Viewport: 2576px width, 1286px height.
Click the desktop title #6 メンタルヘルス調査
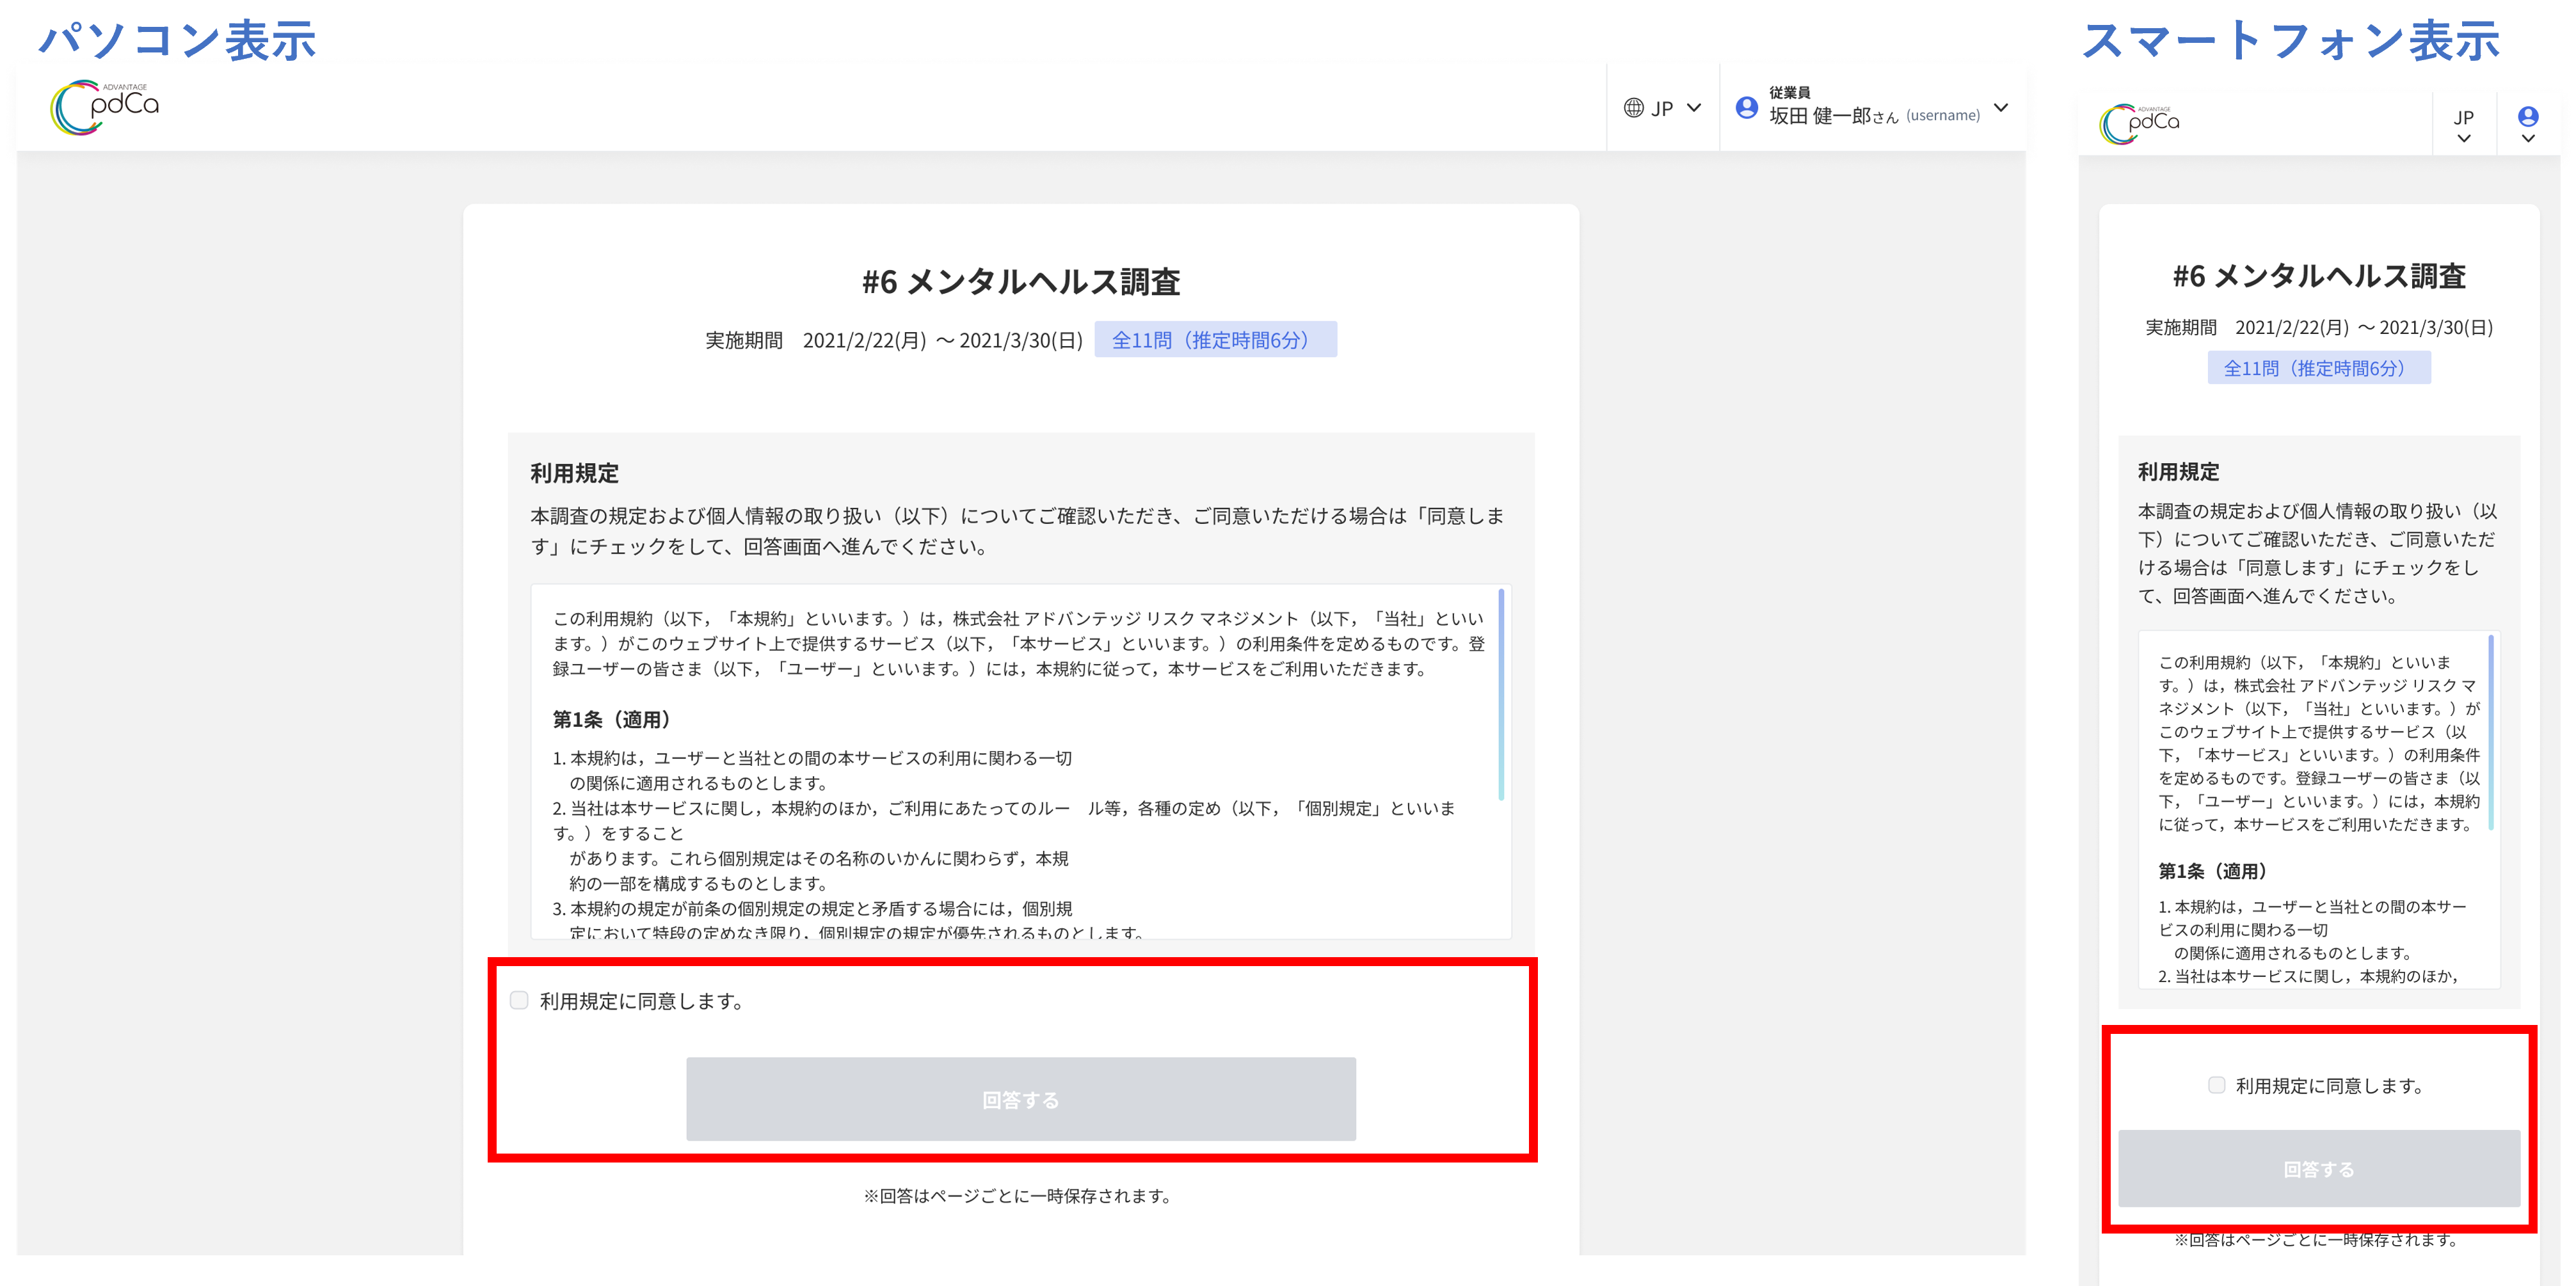1021,282
